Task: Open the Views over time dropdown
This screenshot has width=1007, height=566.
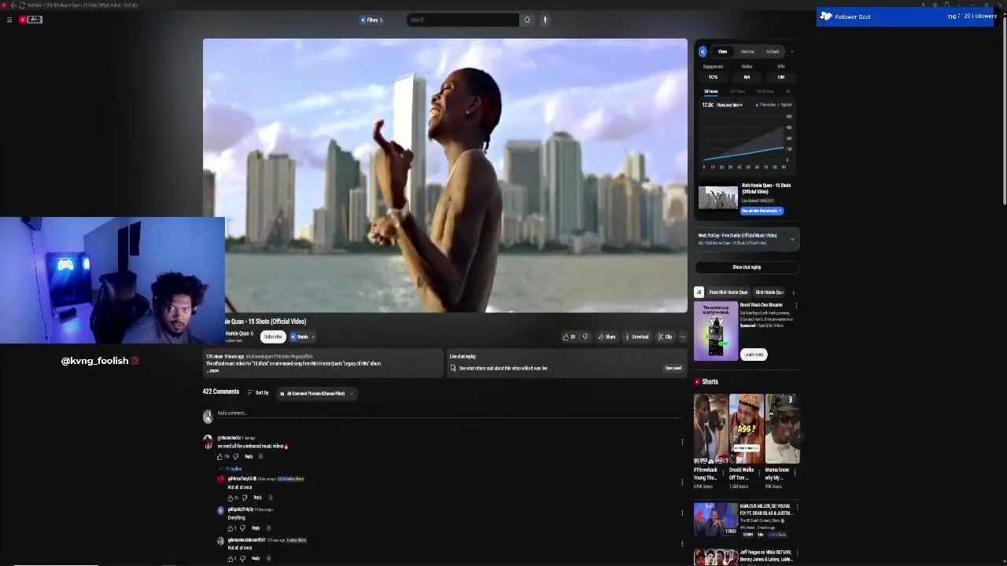Action: click(729, 105)
